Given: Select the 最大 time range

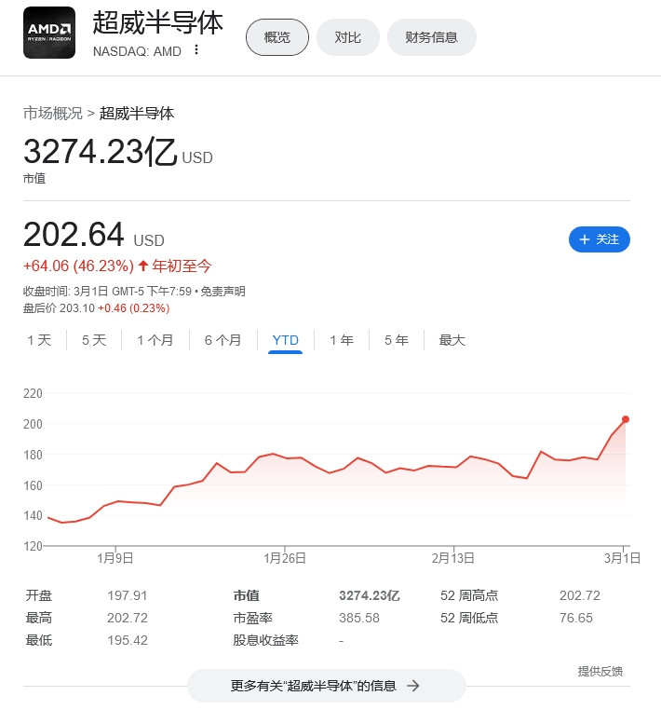Looking at the screenshot, I should tap(452, 340).
